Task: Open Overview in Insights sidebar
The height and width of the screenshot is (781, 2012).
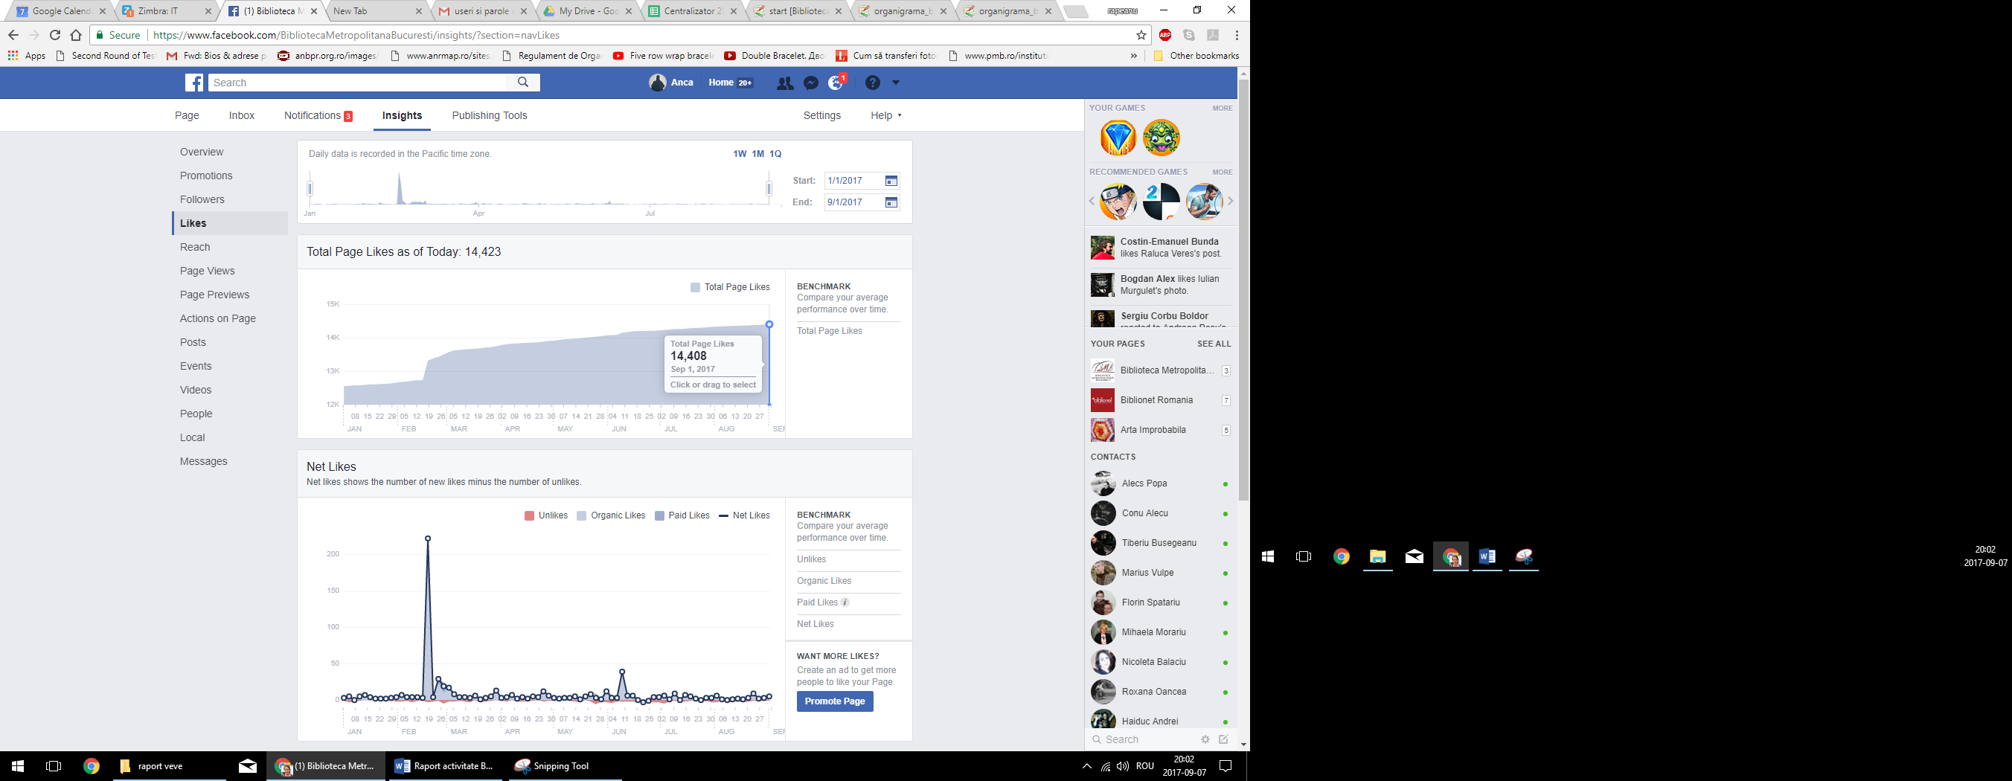Action: (x=202, y=152)
